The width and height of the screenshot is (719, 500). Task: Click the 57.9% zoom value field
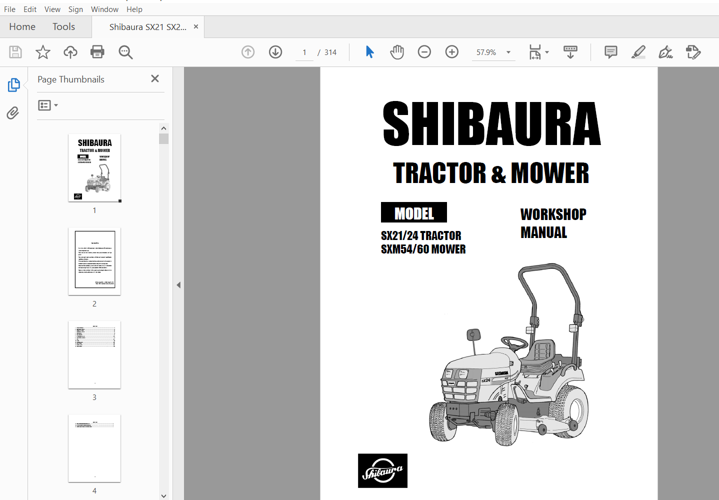coord(486,52)
